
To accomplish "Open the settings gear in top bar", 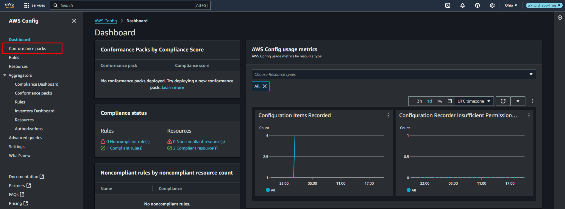I will (x=492, y=5).
